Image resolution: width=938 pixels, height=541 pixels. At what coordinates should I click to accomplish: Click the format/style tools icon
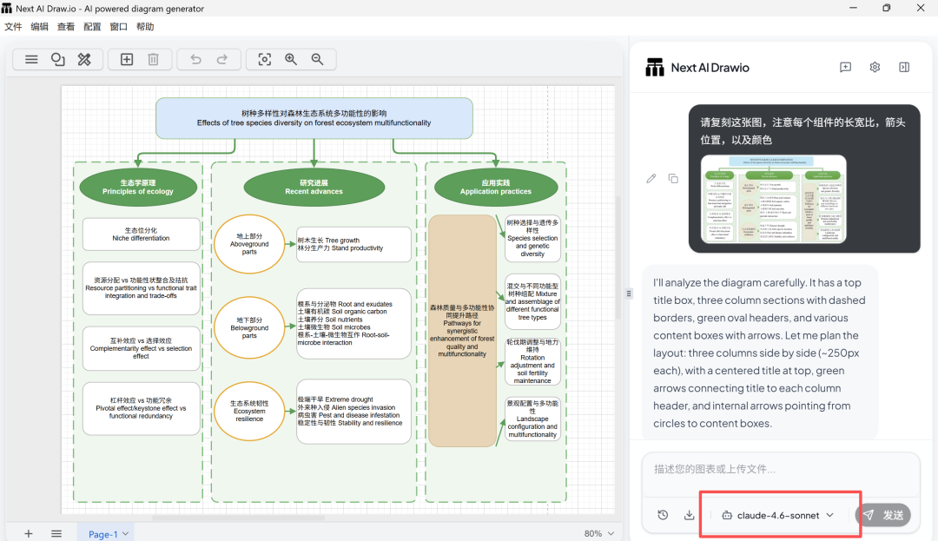pos(84,59)
